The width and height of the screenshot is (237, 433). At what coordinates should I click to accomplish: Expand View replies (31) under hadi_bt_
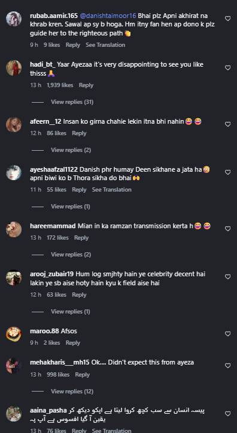pyautogui.click(x=72, y=102)
